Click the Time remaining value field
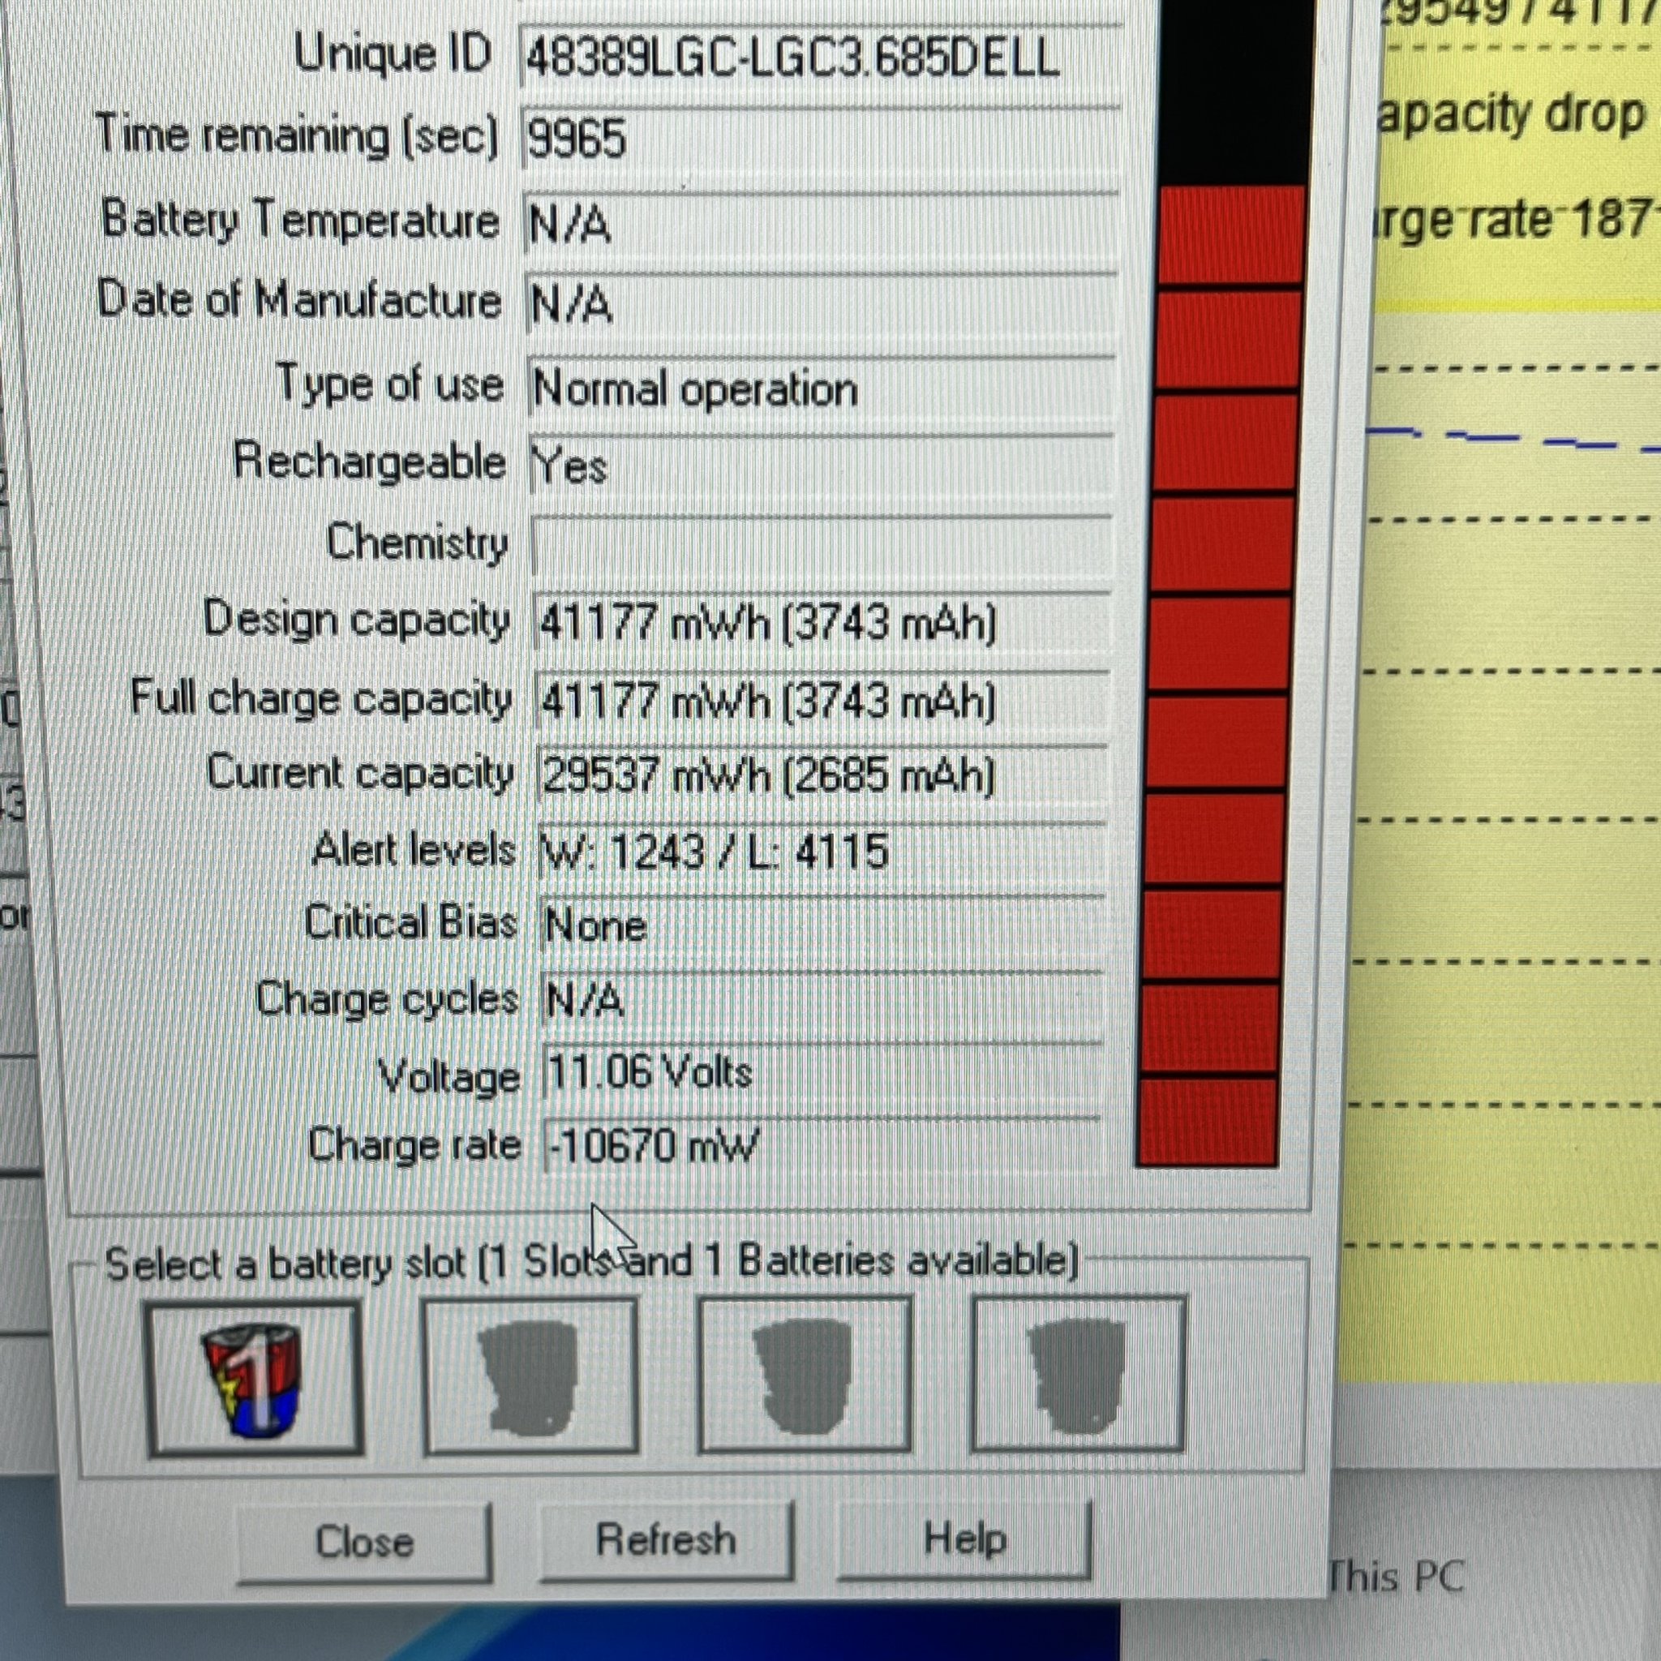1661x1661 pixels. [x=819, y=139]
